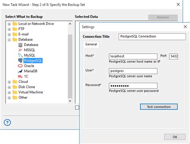Expand the Other tree node
The image size is (190, 144).
pyautogui.click(x=9, y=98)
